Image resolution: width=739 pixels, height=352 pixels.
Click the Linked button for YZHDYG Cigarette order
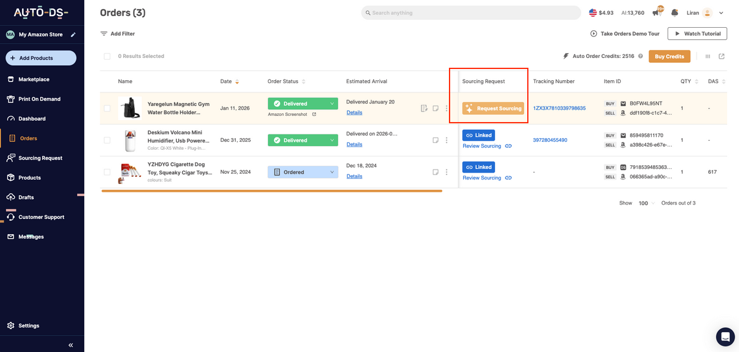479,167
